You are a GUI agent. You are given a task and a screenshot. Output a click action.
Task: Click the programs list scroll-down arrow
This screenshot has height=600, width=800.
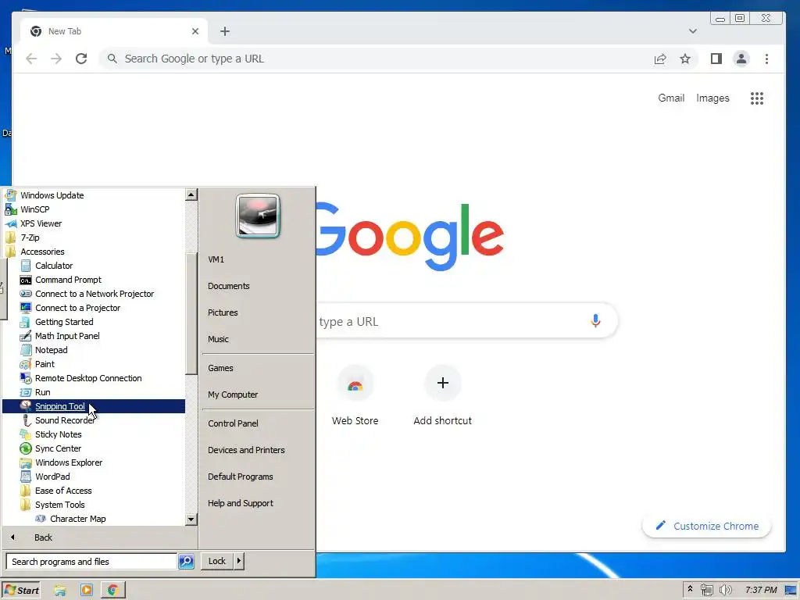tap(191, 520)
